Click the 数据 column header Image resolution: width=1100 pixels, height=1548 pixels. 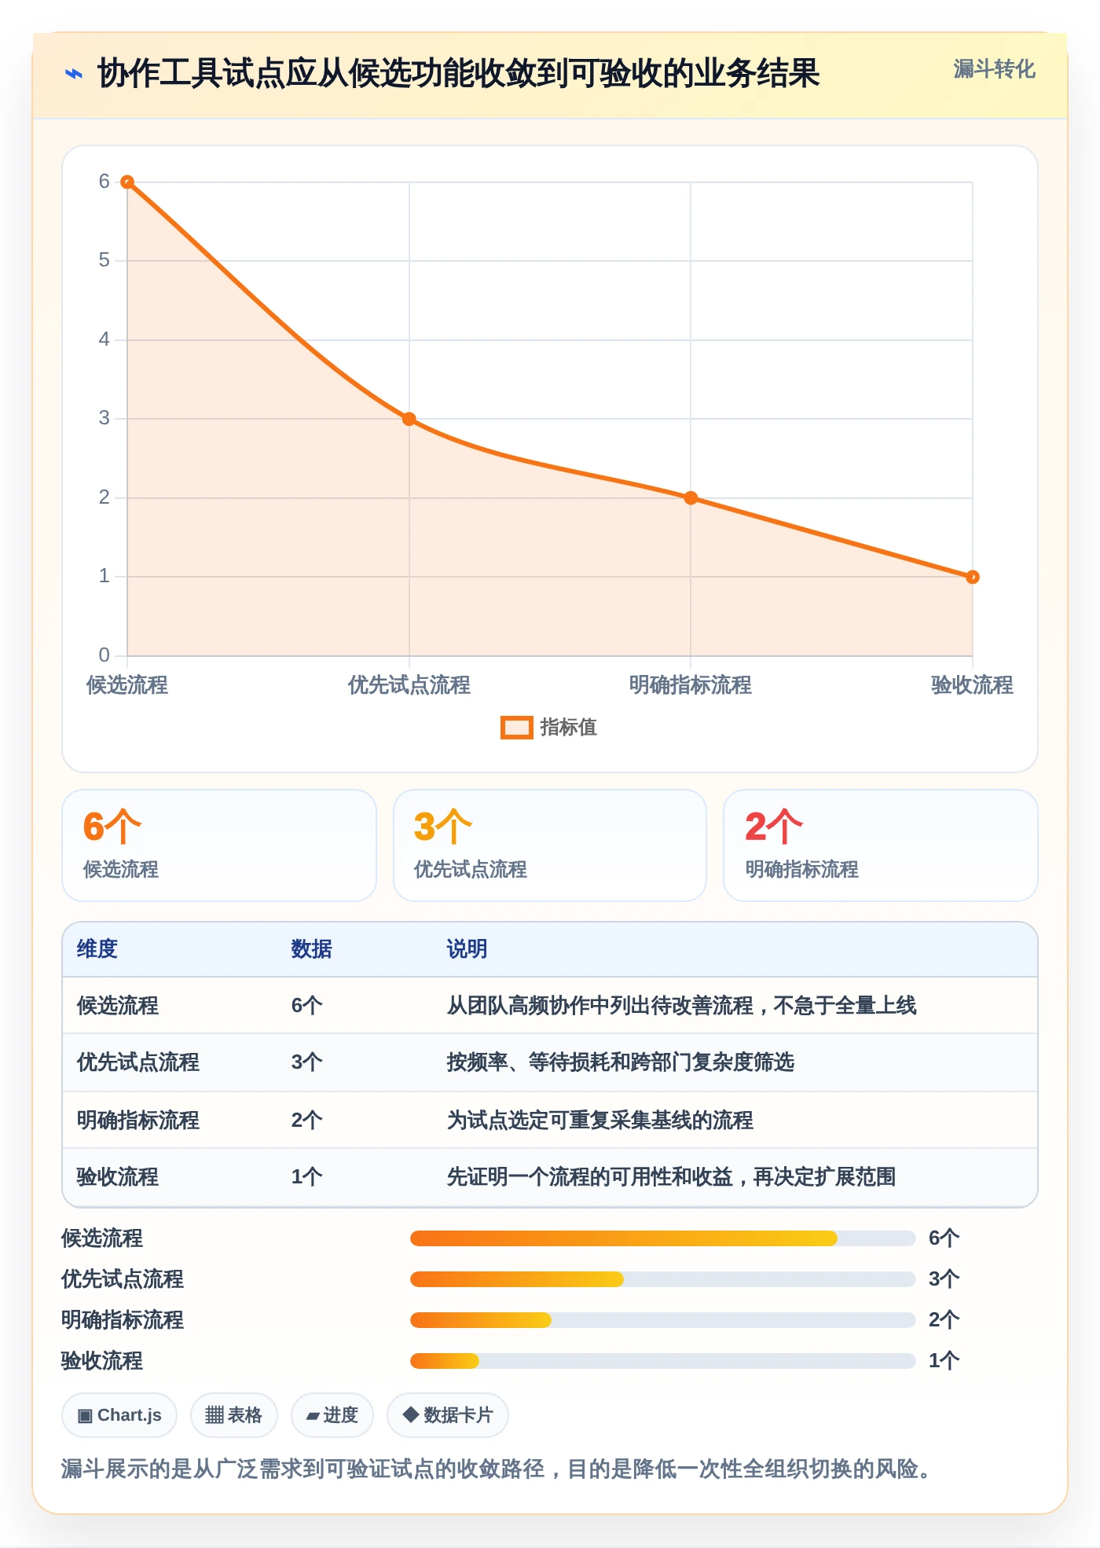tap(311, 949)
